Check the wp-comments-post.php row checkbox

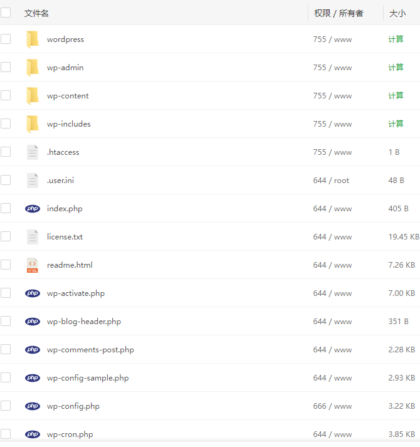pos(6,349)
